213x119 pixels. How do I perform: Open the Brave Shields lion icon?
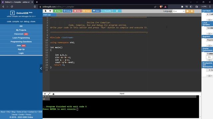tap(161, 7)
